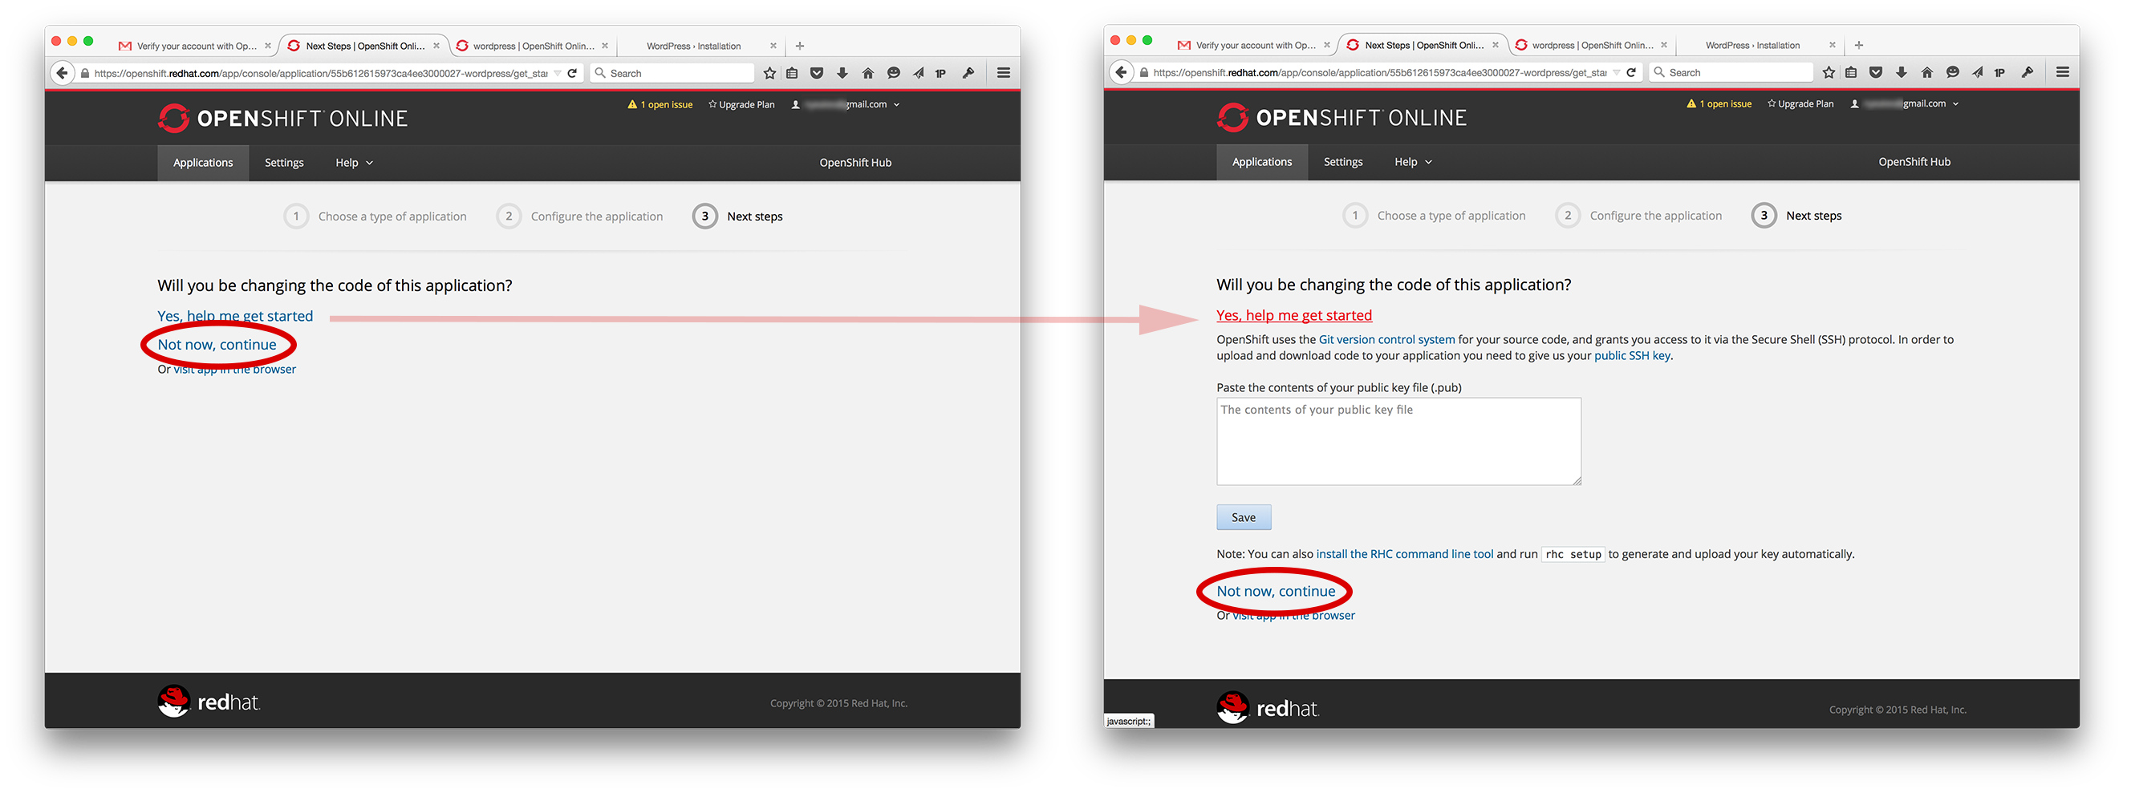Click the key icon in left browser toolbar
Image resolution: width=2131 pixels, height=793 pixels.
pos(968,74)
